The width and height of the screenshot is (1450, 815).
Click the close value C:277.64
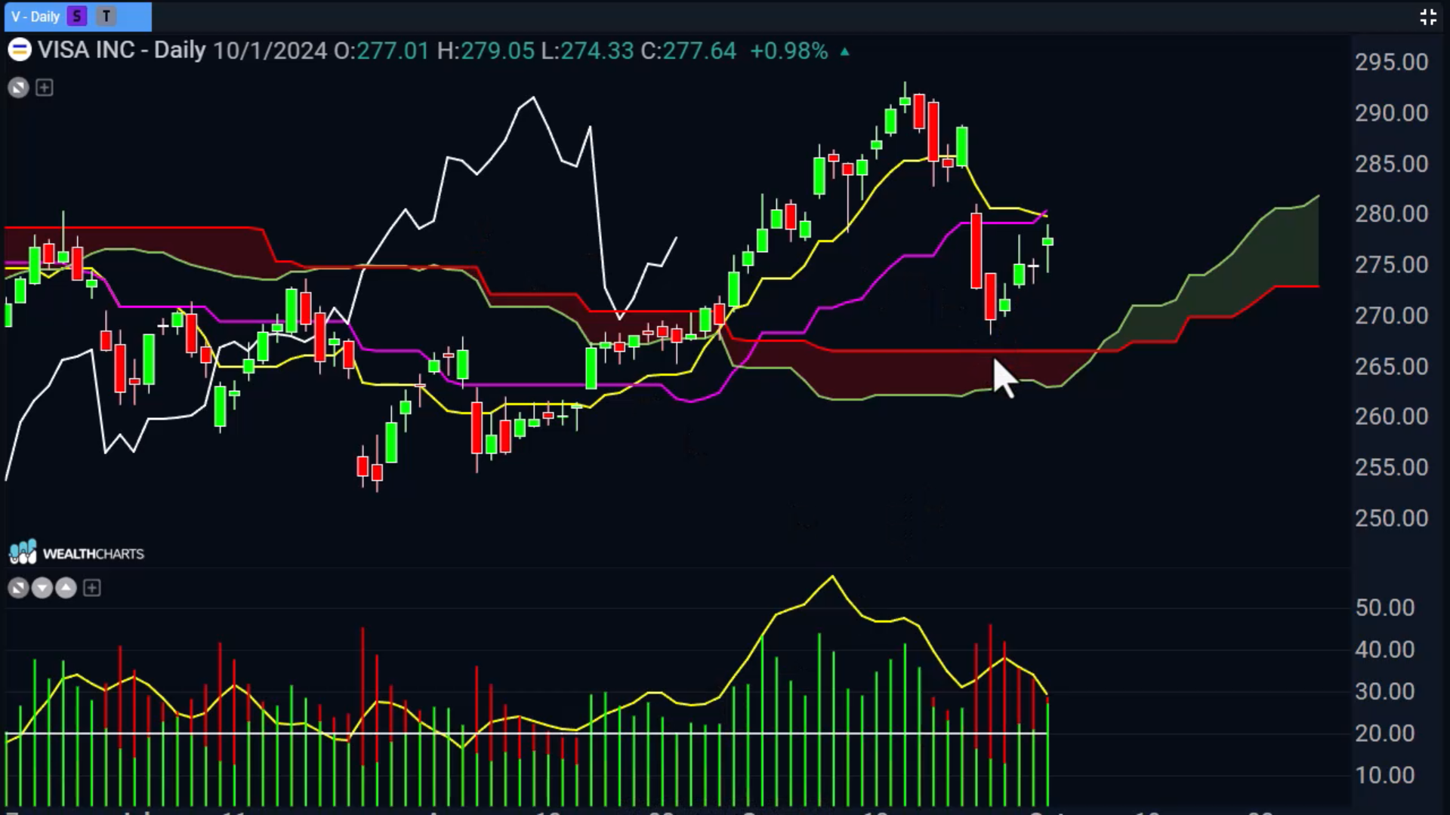click(688, 51)
